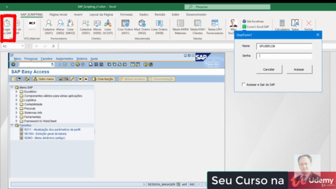Open SAP Favoritos menu
The width and height of the screenshot is (336, 189).
47,59
